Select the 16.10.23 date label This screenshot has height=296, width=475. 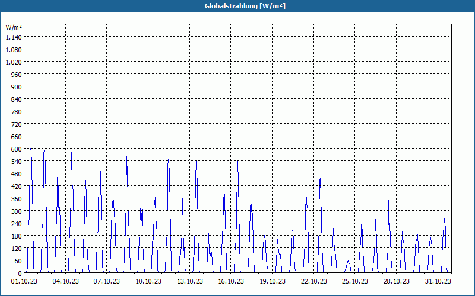(x=231, y=282)
